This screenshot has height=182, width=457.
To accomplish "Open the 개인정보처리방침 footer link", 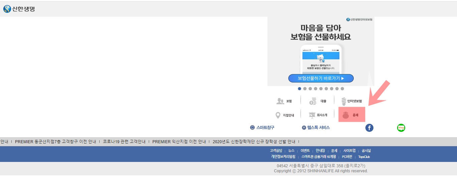I will [283, 157].
